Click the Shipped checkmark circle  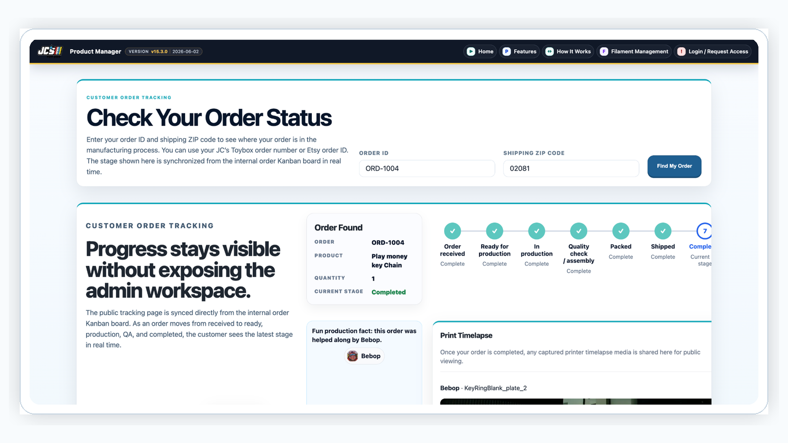tap(663, 231)
